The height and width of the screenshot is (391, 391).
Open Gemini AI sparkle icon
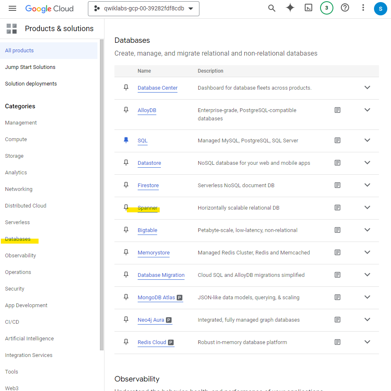[290, 8]
